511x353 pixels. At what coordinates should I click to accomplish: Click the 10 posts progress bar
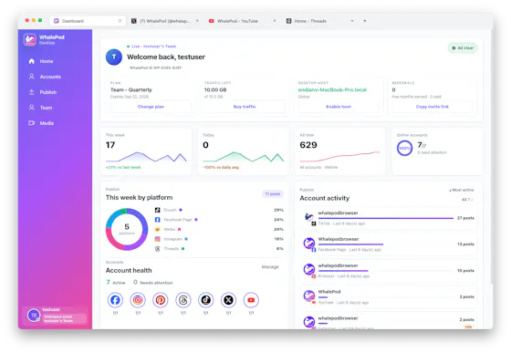pos(343,271)
